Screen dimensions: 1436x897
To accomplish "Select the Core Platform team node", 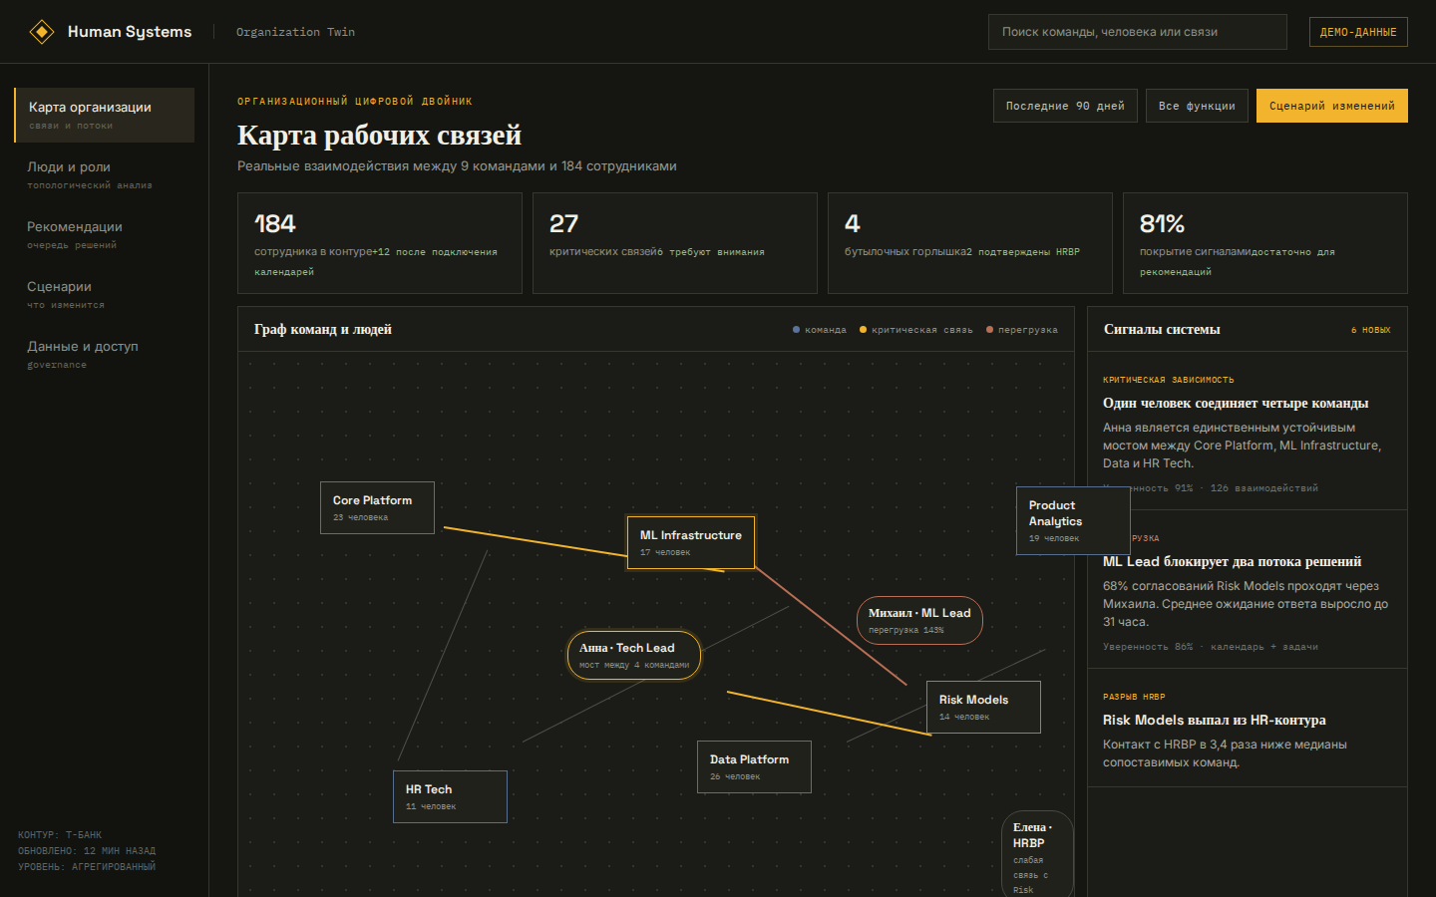I will pyautogui.click(x=377, y=508).
